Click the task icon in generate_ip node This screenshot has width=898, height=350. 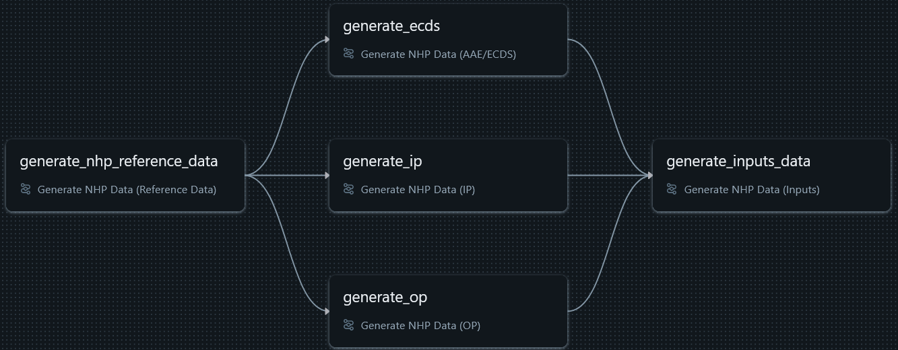[348, 189]
